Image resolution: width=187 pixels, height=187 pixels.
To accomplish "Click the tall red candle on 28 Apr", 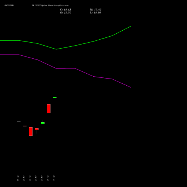I will pos(49,109).
